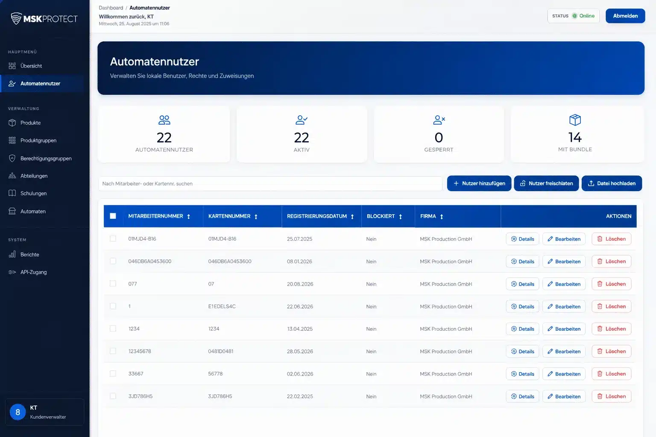656x437 pixels.
Task: Open Details for card E1EDELS4C
Action: tap(522, 306)
